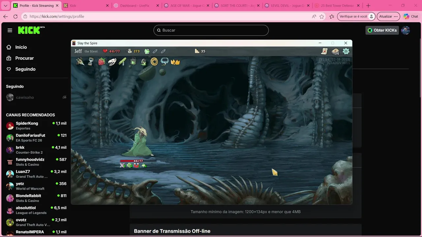Switch to LEVEL DEVIL tab
Screen dimensions: 422x237
click(287, 6)
